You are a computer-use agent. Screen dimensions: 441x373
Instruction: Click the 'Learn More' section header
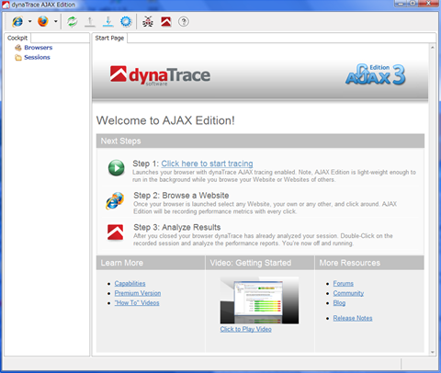151,263
